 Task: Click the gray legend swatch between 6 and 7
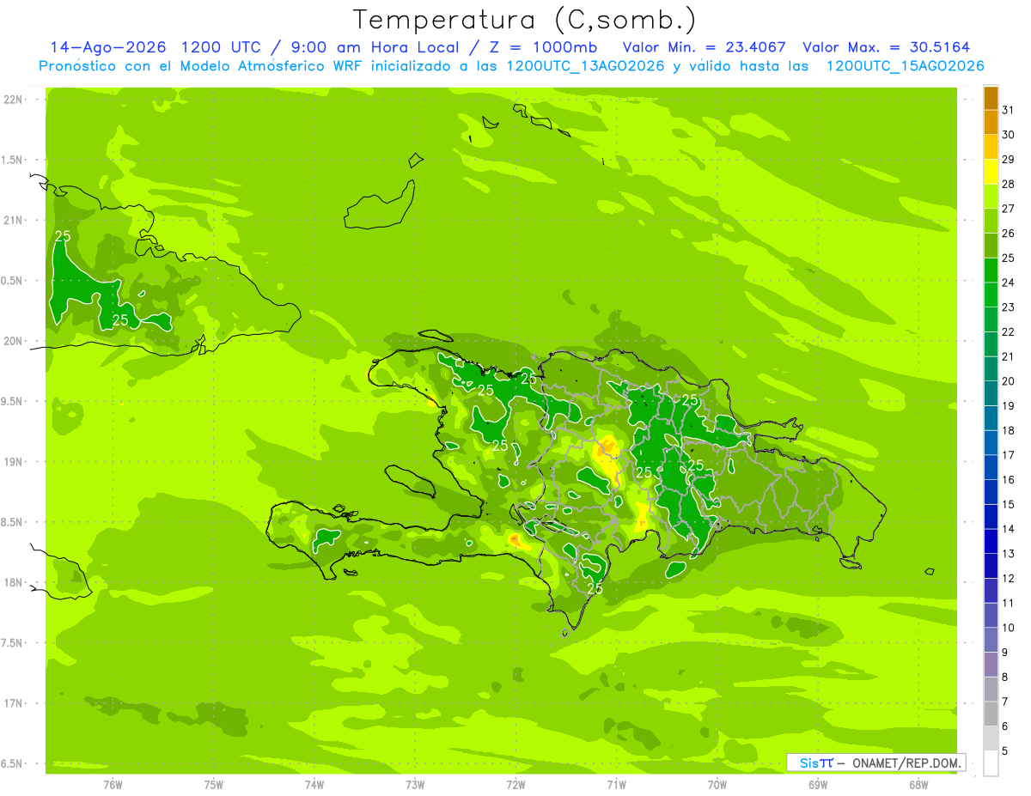coord(991,714)
